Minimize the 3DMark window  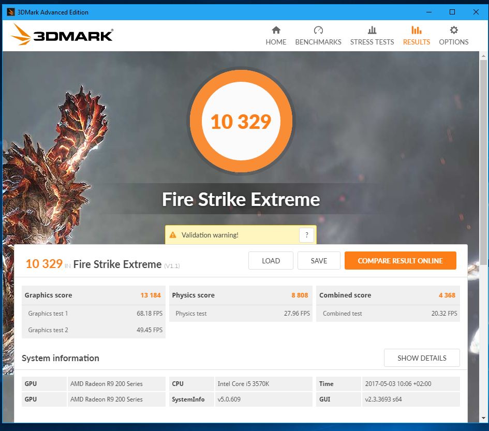point(429,12)
